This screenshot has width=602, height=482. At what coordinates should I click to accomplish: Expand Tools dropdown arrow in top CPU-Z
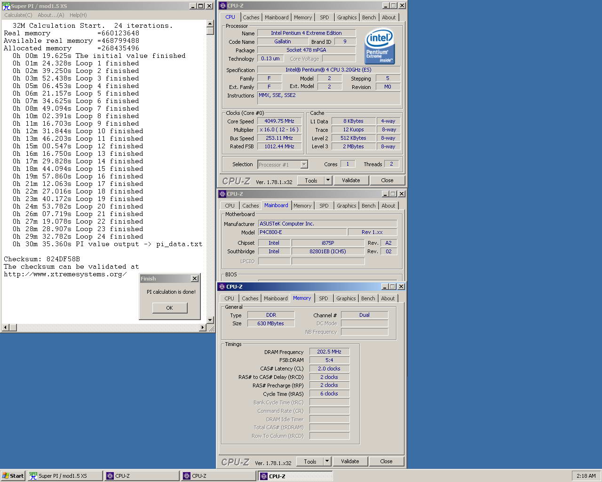328,180
